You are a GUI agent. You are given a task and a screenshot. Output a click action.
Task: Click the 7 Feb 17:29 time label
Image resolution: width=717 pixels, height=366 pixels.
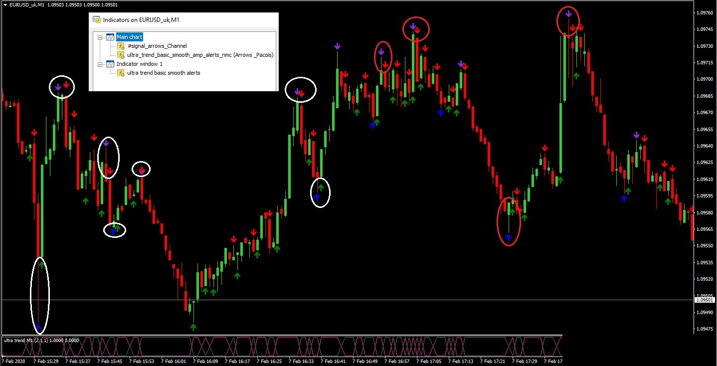point(525,361)
